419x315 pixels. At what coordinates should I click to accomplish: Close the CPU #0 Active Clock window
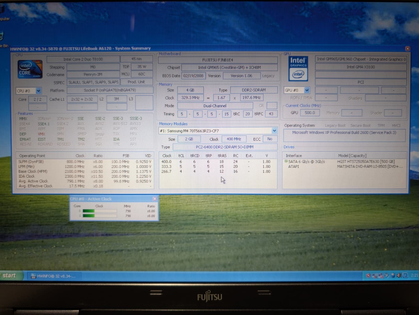(155, 199)
